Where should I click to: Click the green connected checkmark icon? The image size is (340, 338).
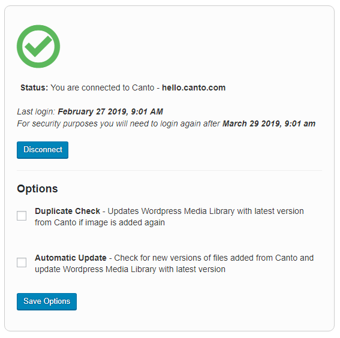tap(38, 46)
